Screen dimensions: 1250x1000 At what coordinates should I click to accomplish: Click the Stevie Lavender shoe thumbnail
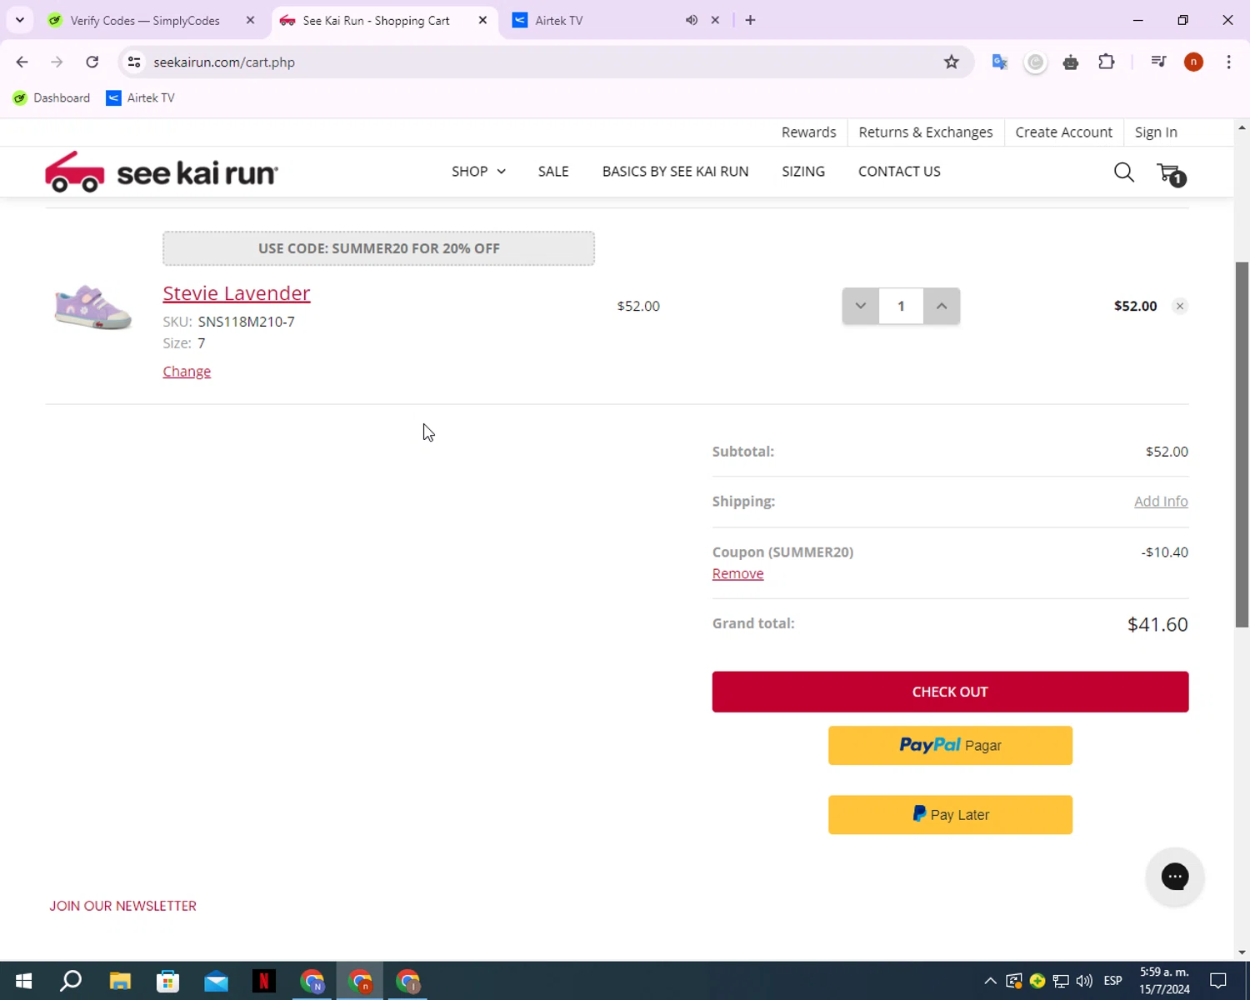[92, 307]
